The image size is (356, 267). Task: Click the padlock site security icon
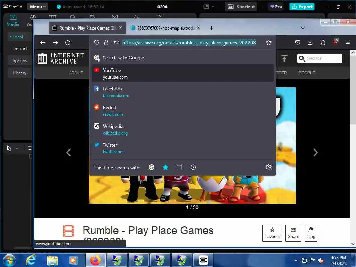click(106, 42)
